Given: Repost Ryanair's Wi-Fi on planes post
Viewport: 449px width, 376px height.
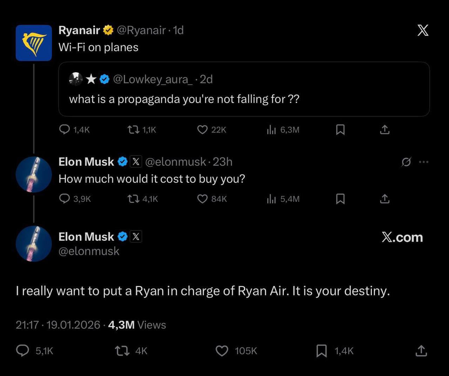Looking at the screenshot, I should tap(133, 130).
